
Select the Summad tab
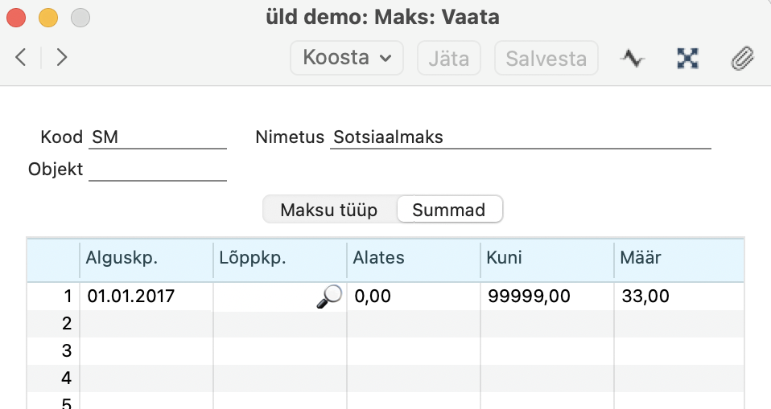tap(449, 210)
